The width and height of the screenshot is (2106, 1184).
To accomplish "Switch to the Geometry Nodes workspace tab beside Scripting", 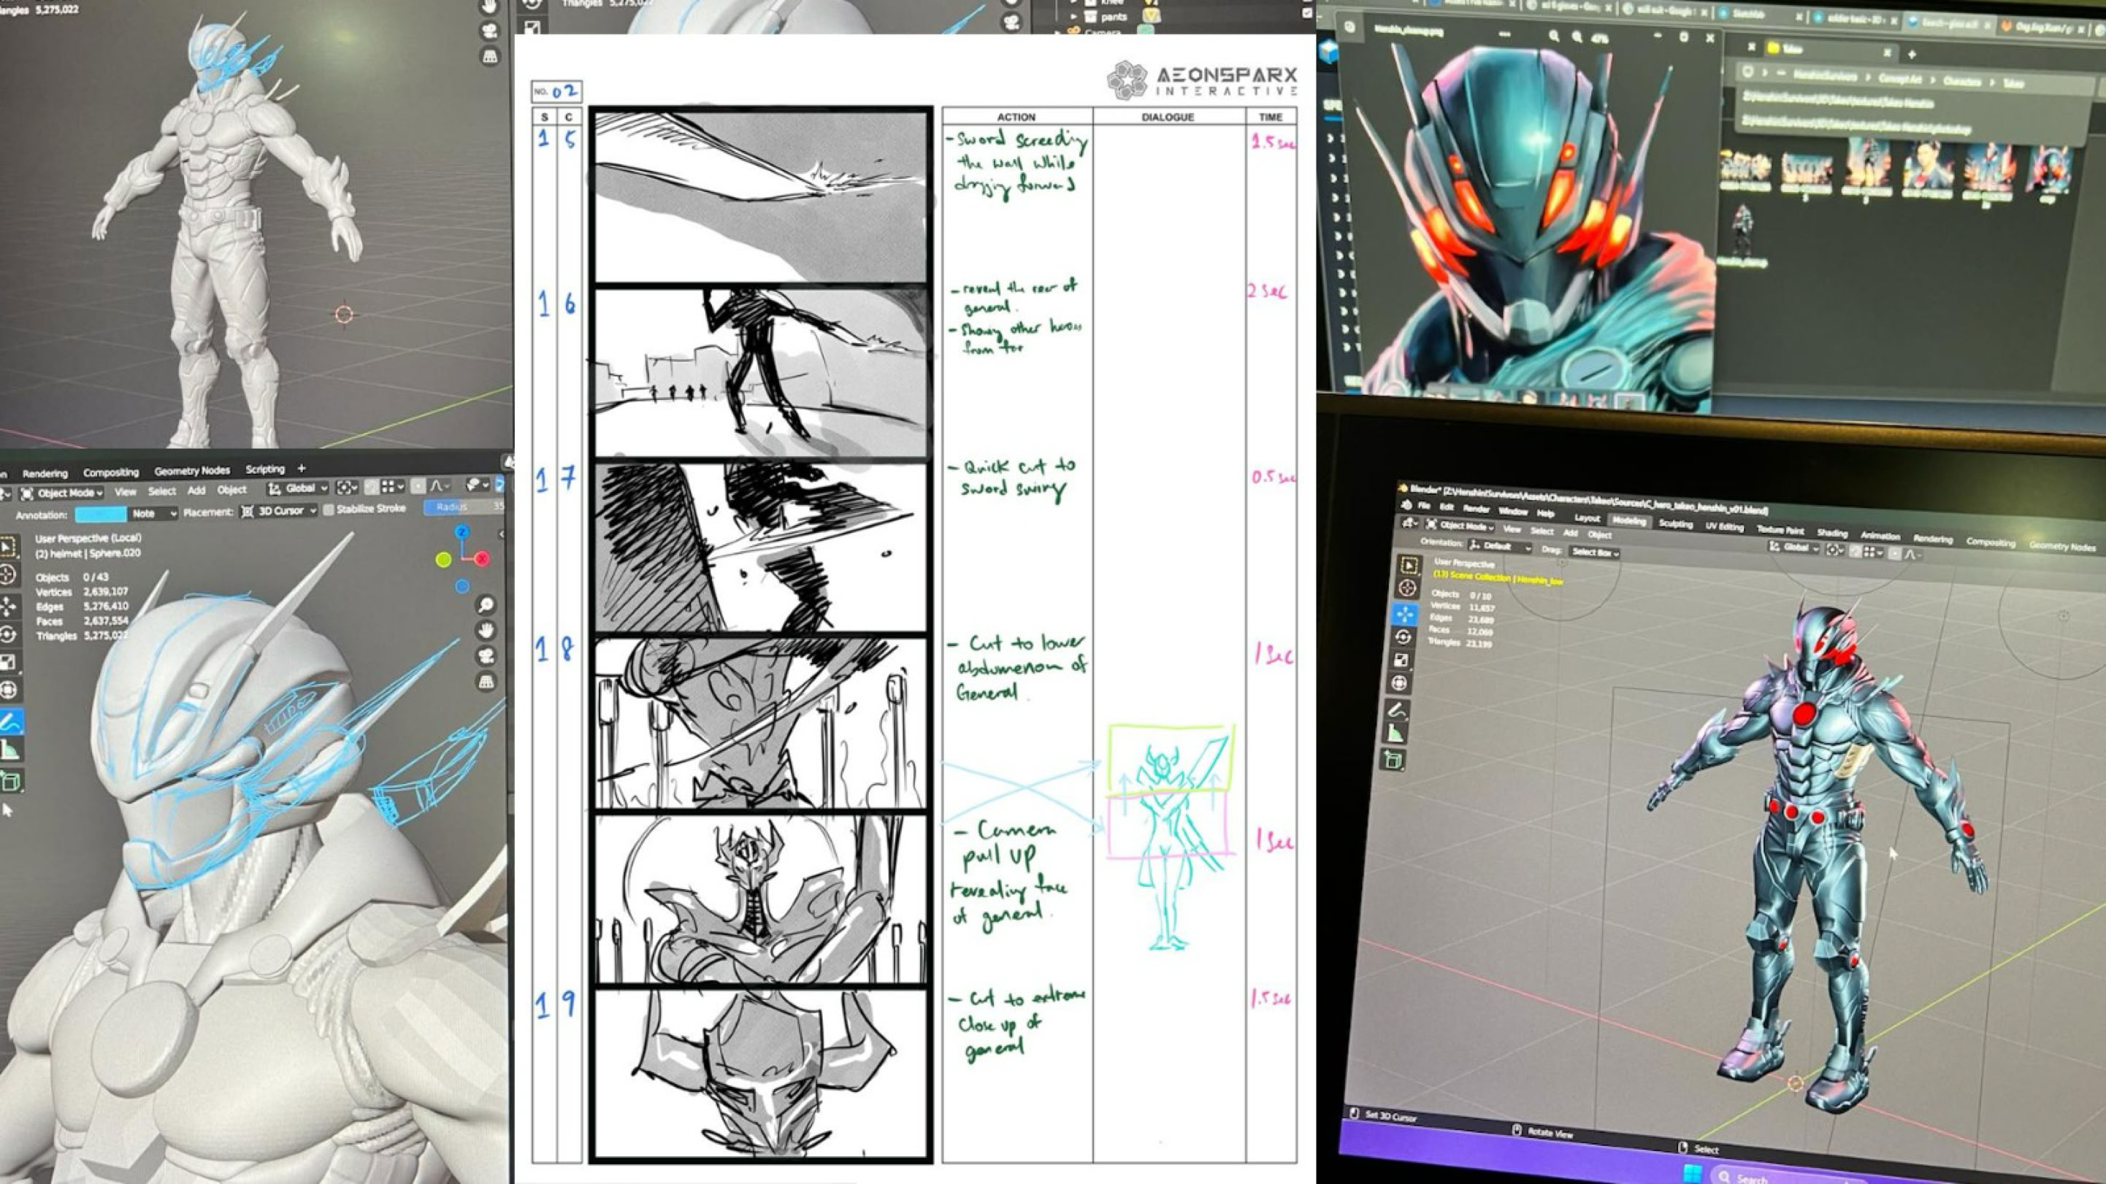I will coord(191,471).
